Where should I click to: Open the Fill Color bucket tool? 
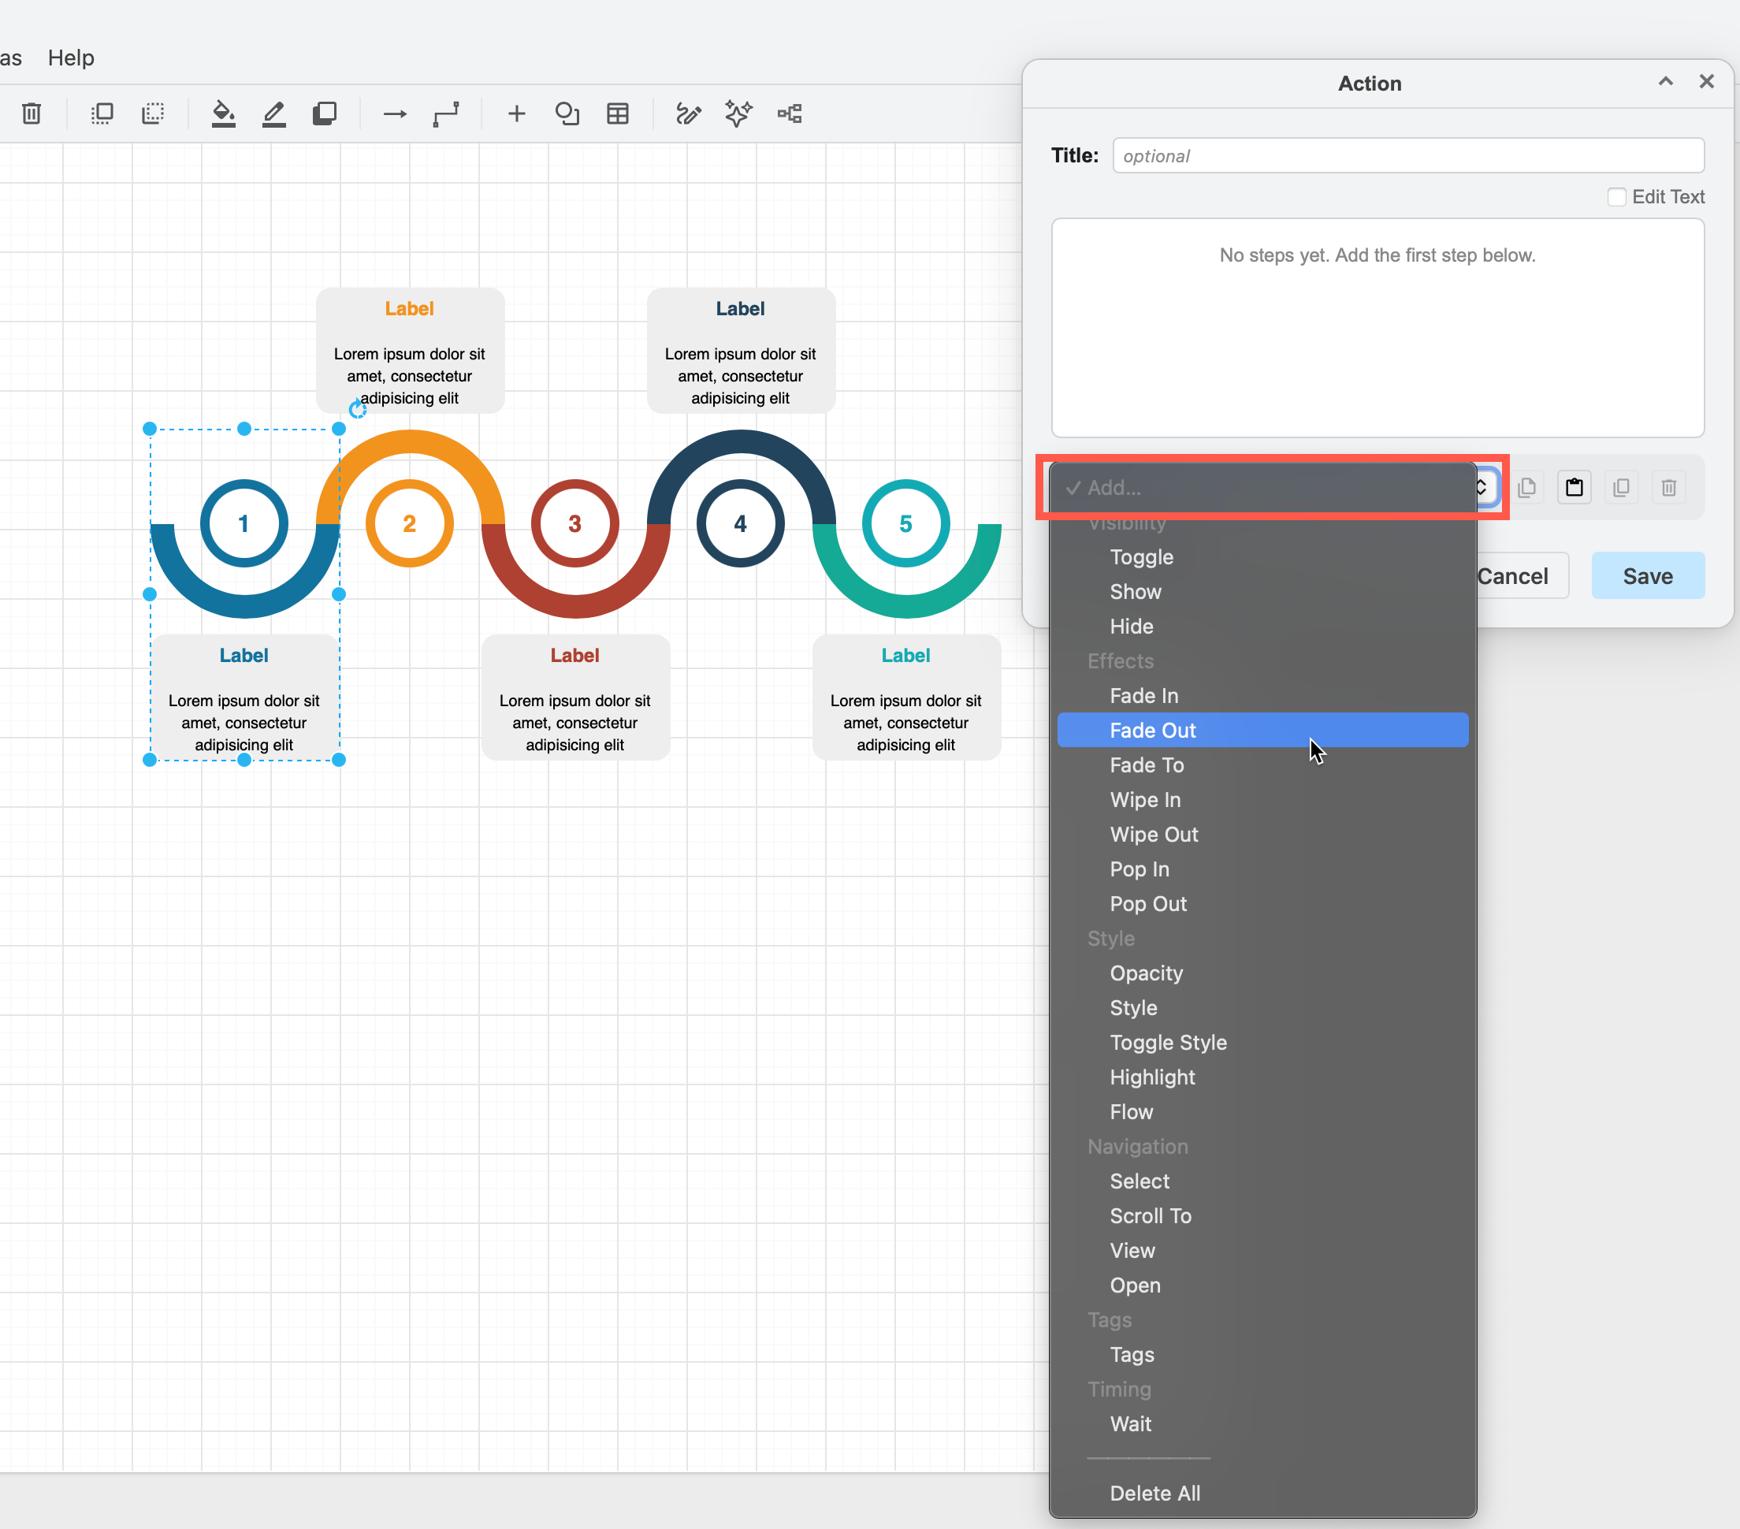pyautogui.click(x=223, y=113)
